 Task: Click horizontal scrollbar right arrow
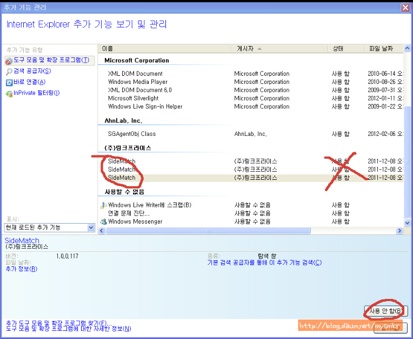point(399,231)
